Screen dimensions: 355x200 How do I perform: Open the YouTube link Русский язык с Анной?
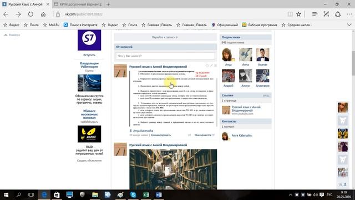click(246, 109)
